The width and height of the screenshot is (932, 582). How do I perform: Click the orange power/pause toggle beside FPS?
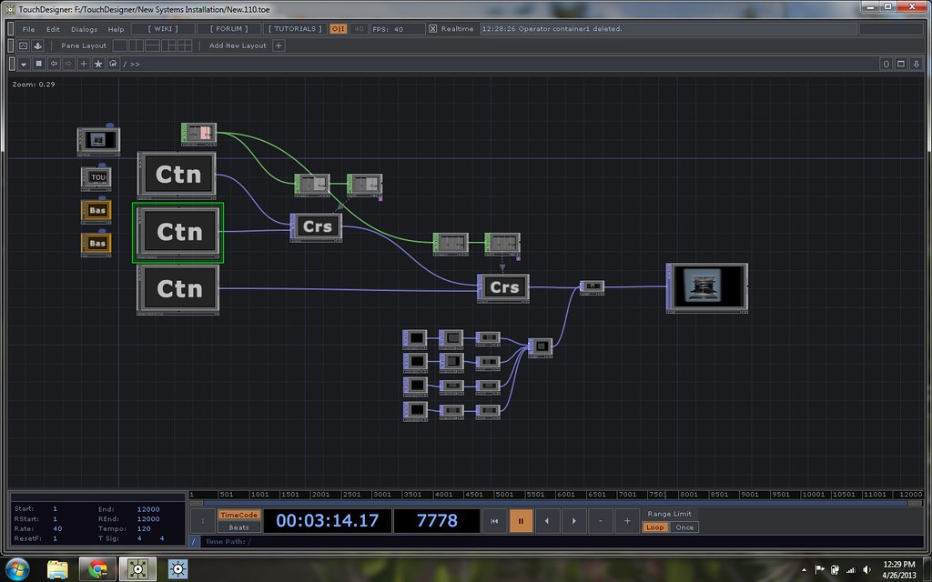[338, 29]
